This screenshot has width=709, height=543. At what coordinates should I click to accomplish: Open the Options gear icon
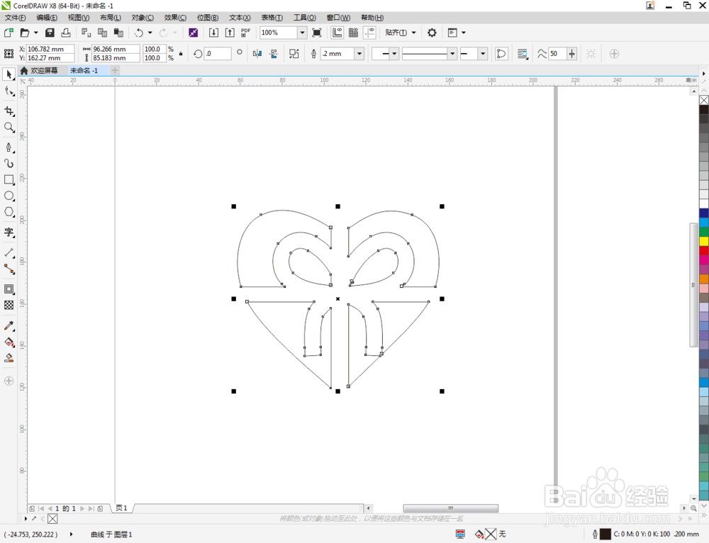pos(432,33)
